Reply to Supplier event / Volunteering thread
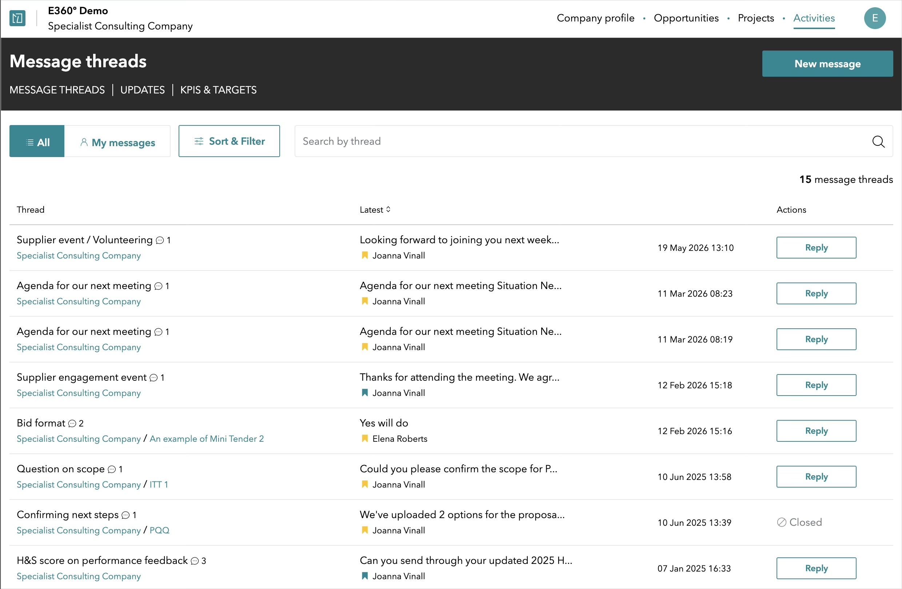The height and width of the screenshot is (589, 902). (x=816, y=248)
